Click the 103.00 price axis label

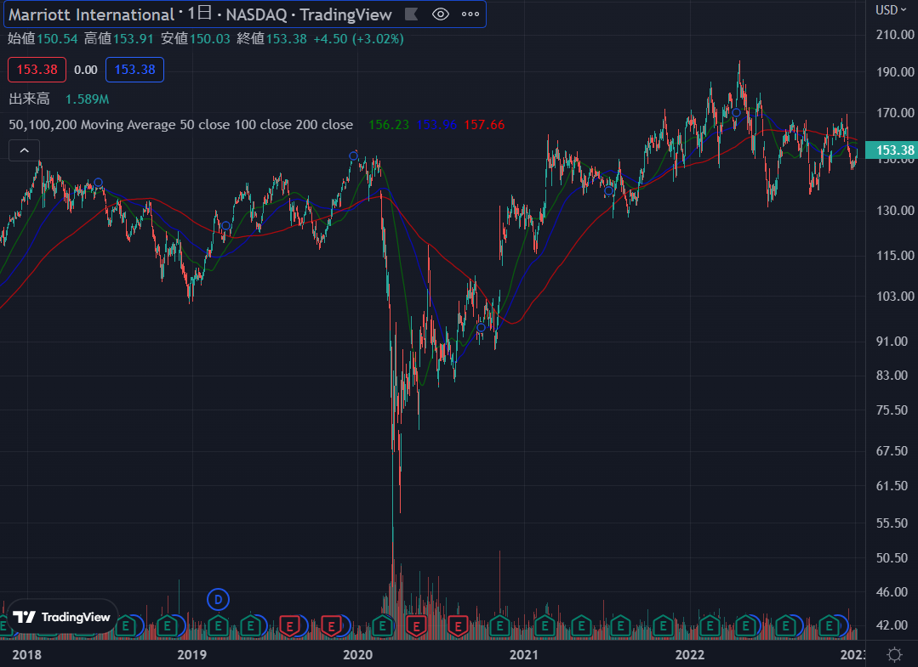[x=895, y=297]
